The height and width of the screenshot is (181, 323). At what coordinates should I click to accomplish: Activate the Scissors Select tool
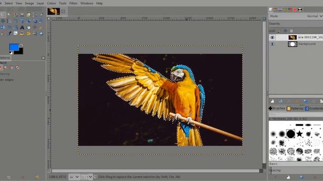pyautogui.click(x=22, y=15)
